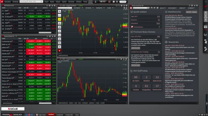Expand the Deutschland list selector dropdown arrow
This screenshot has height=116, width=208.
pyautogui.click(x=16, y=36)
